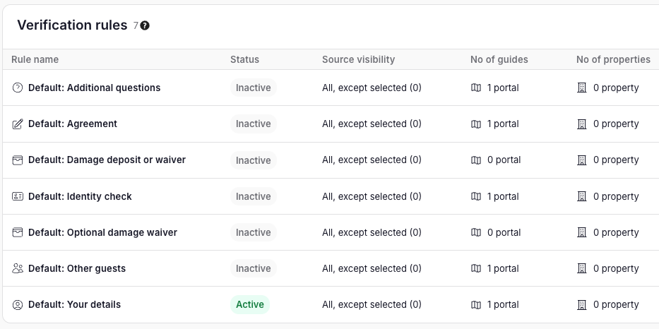
Task: Sort by the No of guides column header
Action: [499, 59]
